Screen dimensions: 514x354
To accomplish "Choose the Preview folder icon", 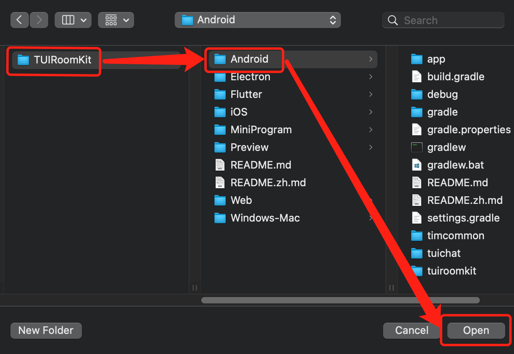I will click(220, 147).
